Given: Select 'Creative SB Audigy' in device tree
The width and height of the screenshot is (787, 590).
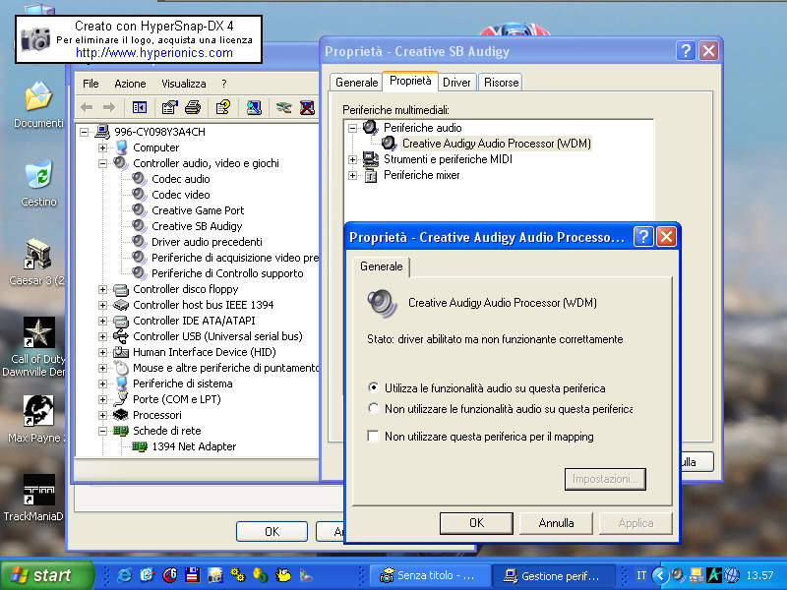Looking at the screenshot, I should click(x=197, y=226).
